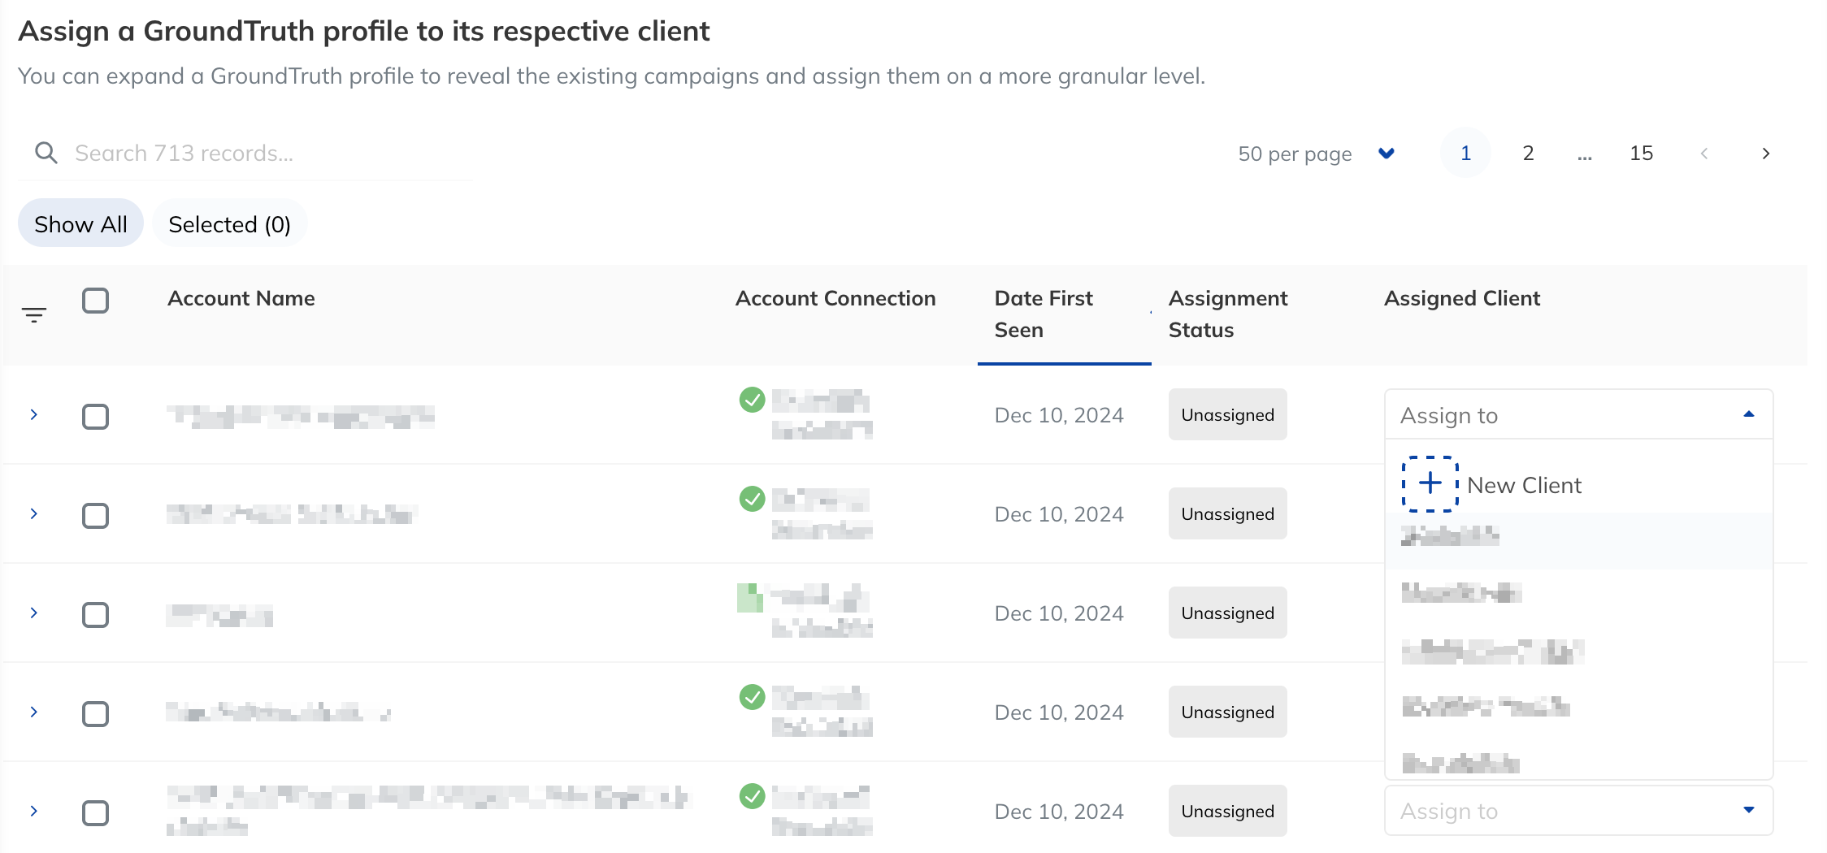Image resolution: width=1827 pixels, height=853 pixels.
Task: Switch to the Selected (0) tab
Action: coord(230,224)
